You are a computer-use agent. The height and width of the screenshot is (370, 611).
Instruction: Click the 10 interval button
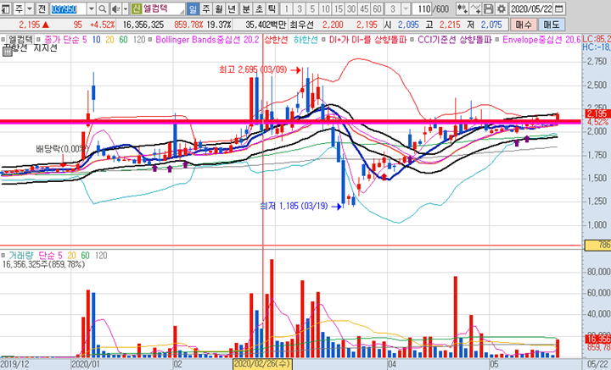pos(326,8)
